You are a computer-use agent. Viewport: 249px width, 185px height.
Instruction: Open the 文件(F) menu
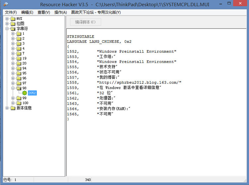(x=11, y=12)
